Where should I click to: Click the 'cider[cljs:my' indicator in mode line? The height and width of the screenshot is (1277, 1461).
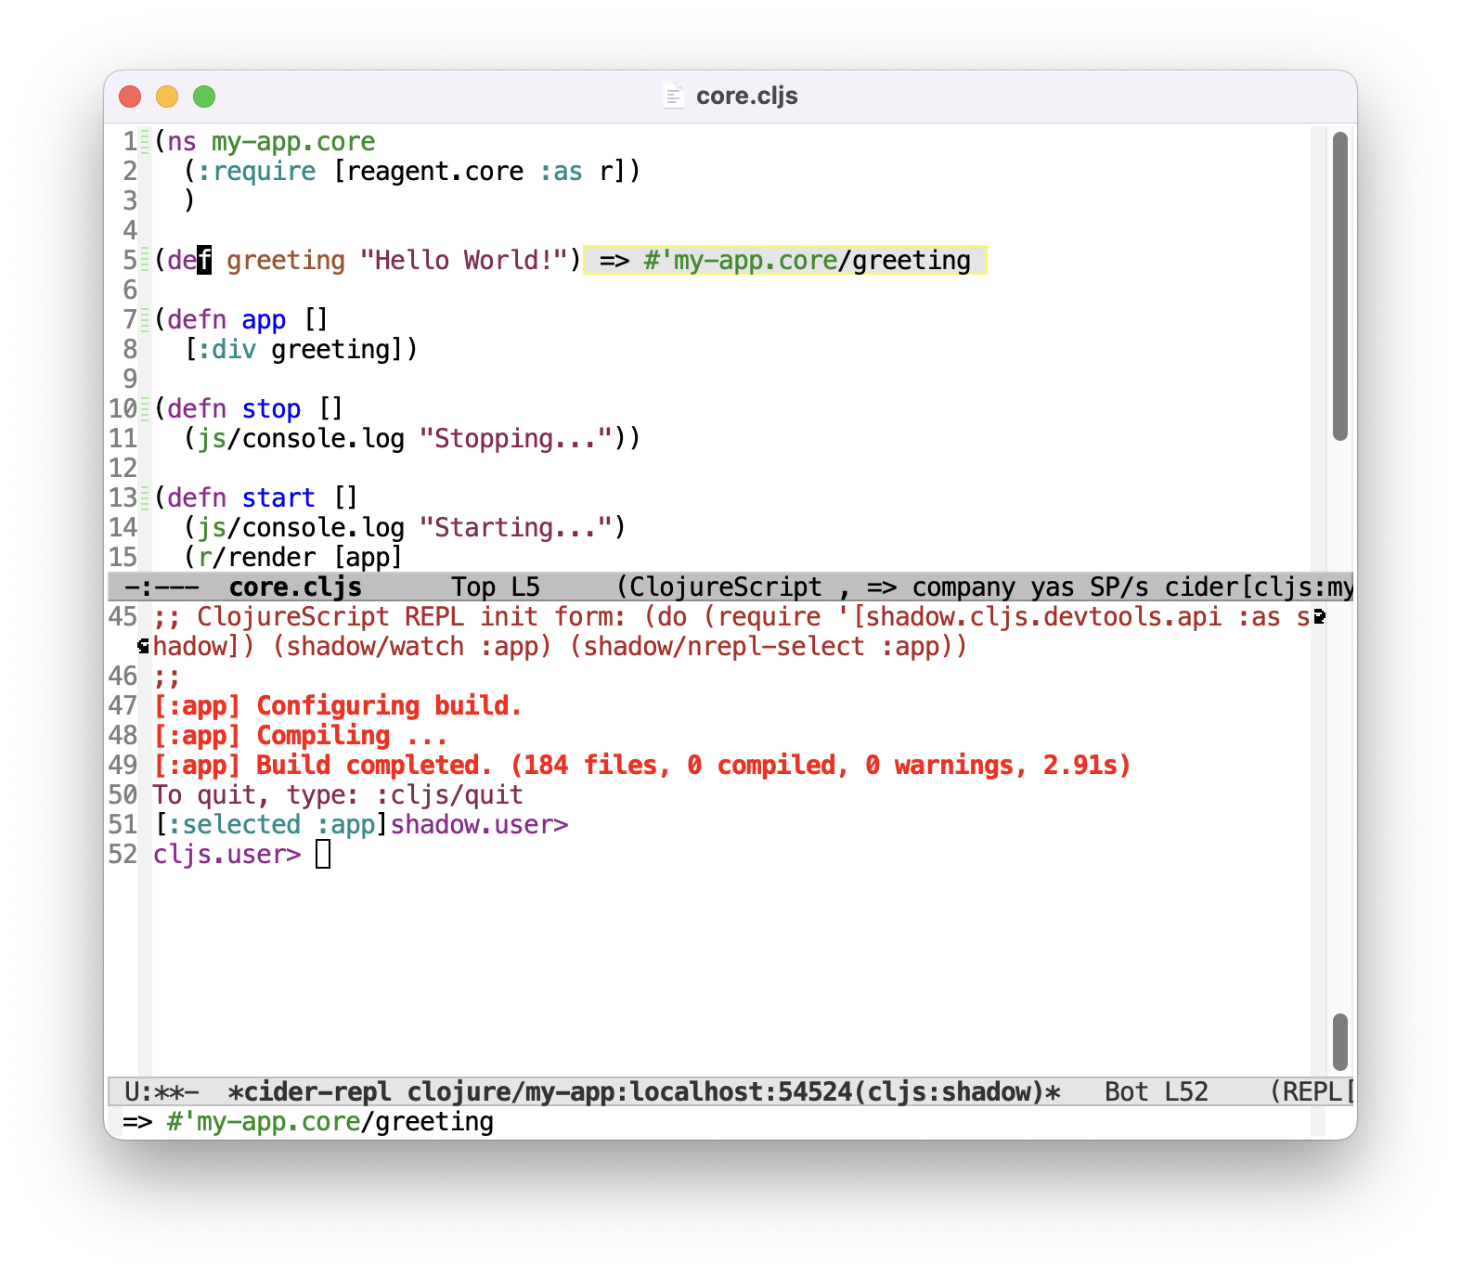point(1259,587)
